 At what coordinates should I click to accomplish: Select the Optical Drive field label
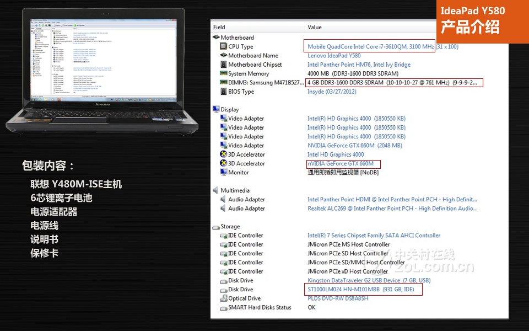coord(244,298)
